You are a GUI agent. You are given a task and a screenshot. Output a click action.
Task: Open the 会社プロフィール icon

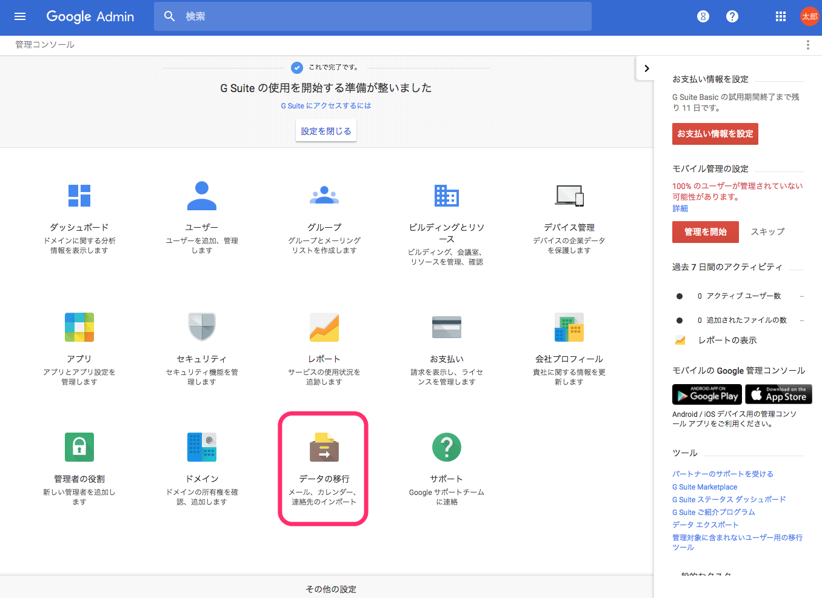(x=569, y=327)
